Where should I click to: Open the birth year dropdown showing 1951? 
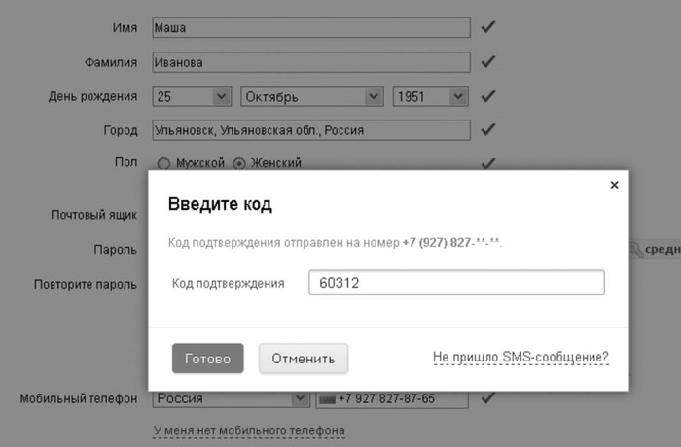[x=430, y=96]
